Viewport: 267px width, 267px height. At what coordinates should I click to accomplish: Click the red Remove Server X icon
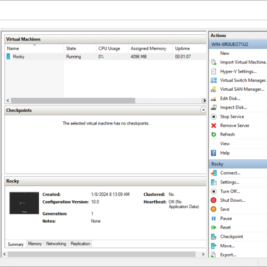point(214,126)
